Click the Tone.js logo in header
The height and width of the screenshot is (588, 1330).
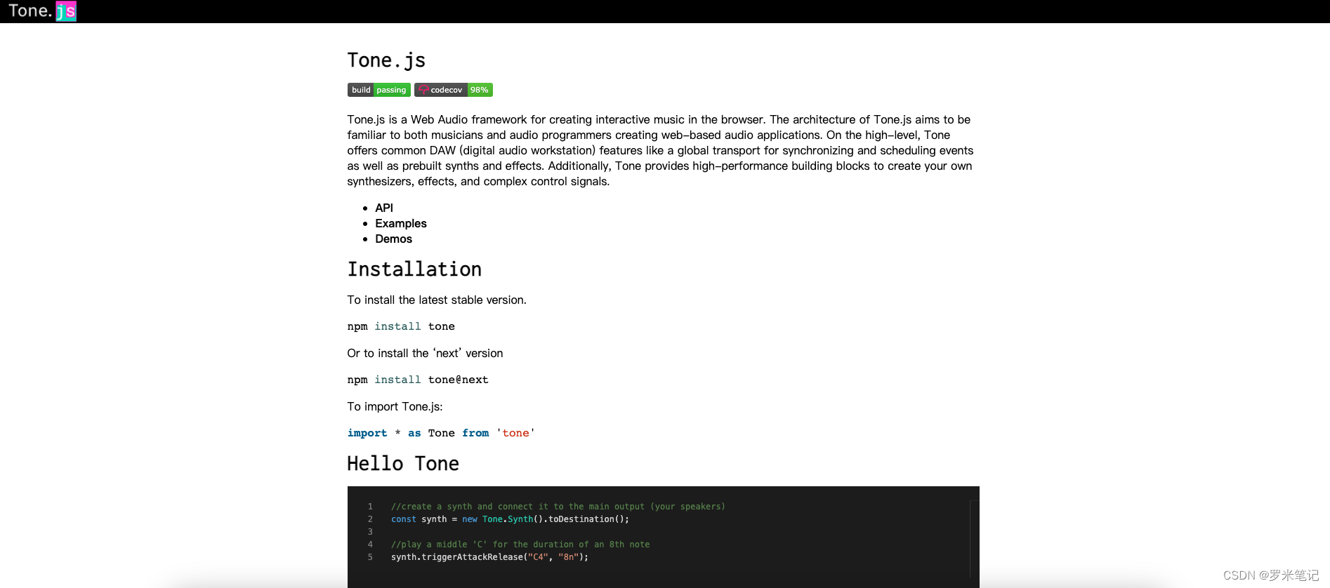pos(42,11)
